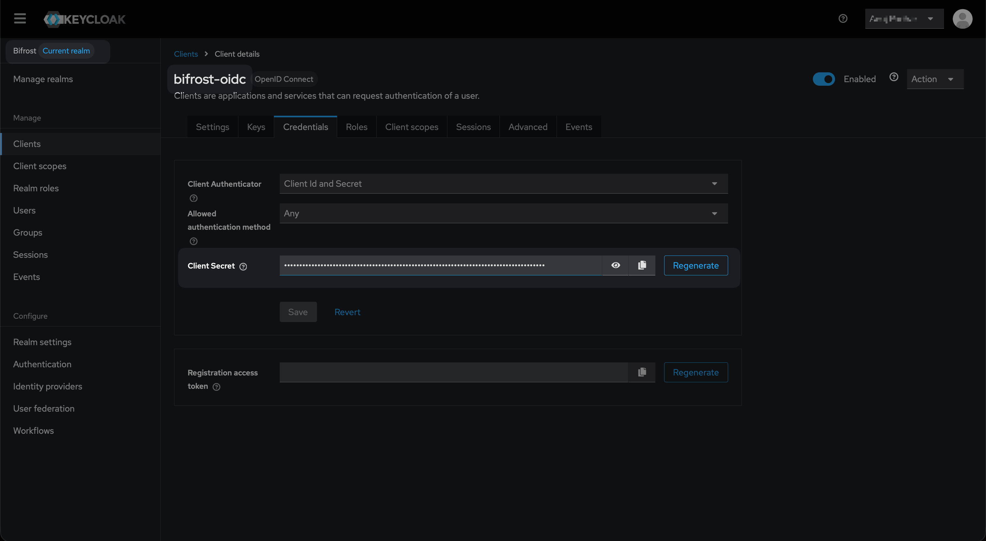This screenshot has width=986, height=541.
Task: Switch to the Sessions tab
Action: tap(473, 127)
